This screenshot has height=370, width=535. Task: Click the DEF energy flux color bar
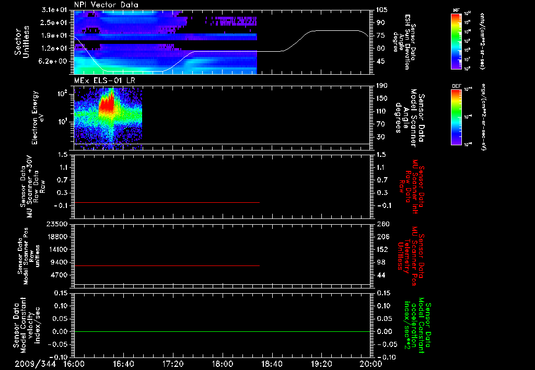pyautogui.click(x=456, y=117)
